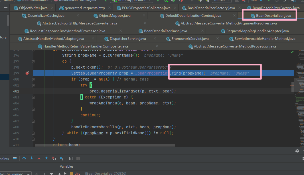Screen dimensions: 304x175
Task: Open debugger settings gear icon
Action: 297,151
